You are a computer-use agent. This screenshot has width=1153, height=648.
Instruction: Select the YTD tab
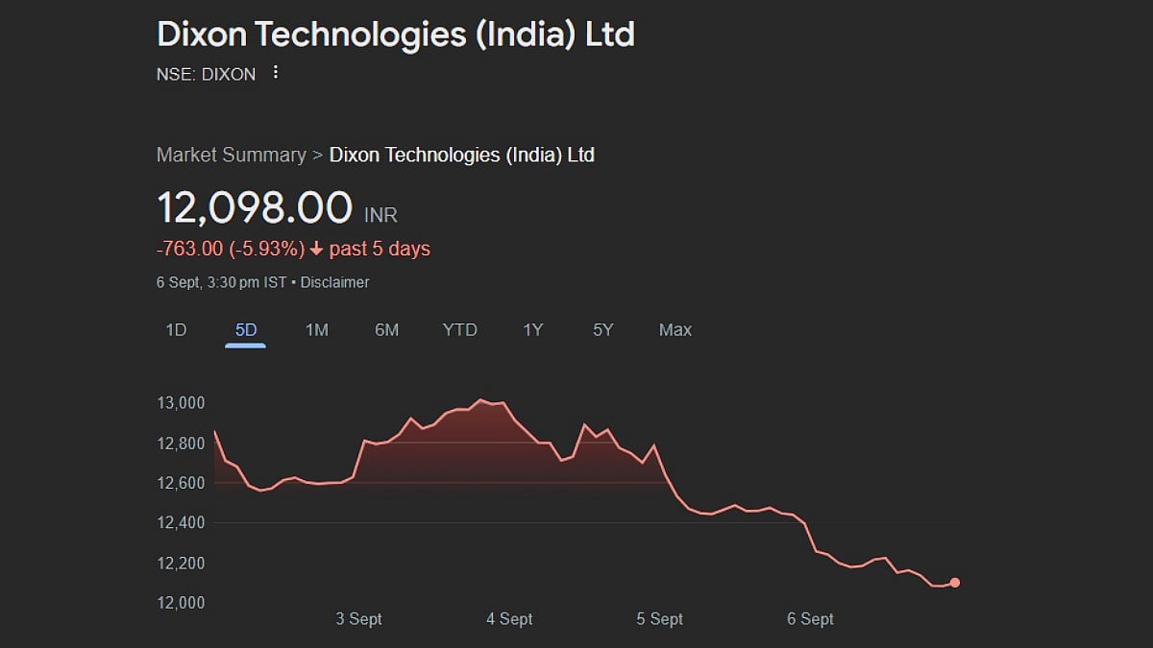tap(459, 330)
